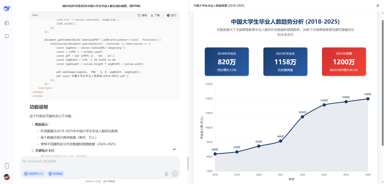Click the 1300万 y-axis tick label
This screenshot has width=384, height=184.
pos(209,84)
